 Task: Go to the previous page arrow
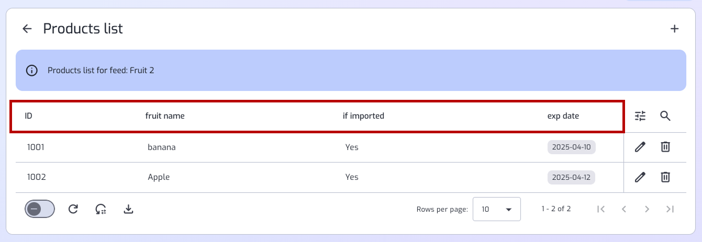(x=624, y=209)
